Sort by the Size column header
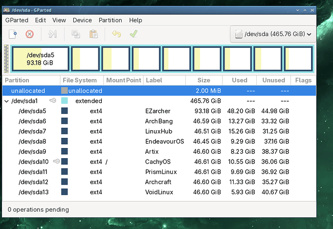333x229 pixels. [204, 80]
